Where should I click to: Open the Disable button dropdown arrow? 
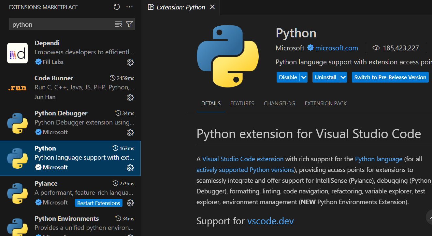[304, 77]
